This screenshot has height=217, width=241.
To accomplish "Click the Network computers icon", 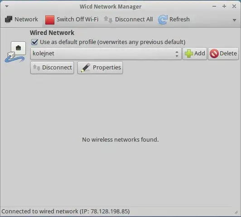I will pos(9,20).
